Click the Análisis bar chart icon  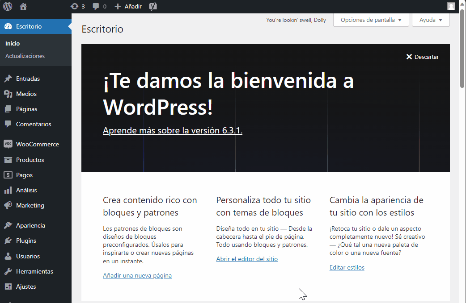(x=8, y=190)
